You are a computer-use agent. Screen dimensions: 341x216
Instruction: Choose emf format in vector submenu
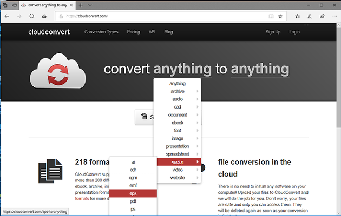tap(133, 185)
